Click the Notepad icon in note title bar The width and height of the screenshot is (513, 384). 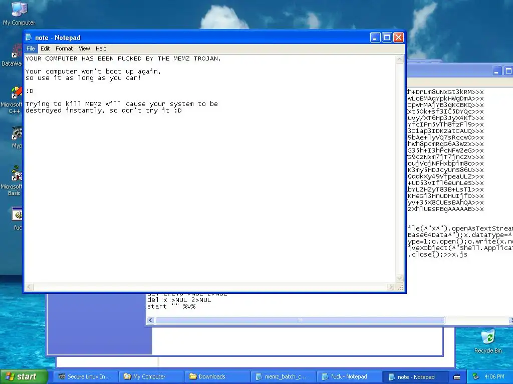point(29,37)
